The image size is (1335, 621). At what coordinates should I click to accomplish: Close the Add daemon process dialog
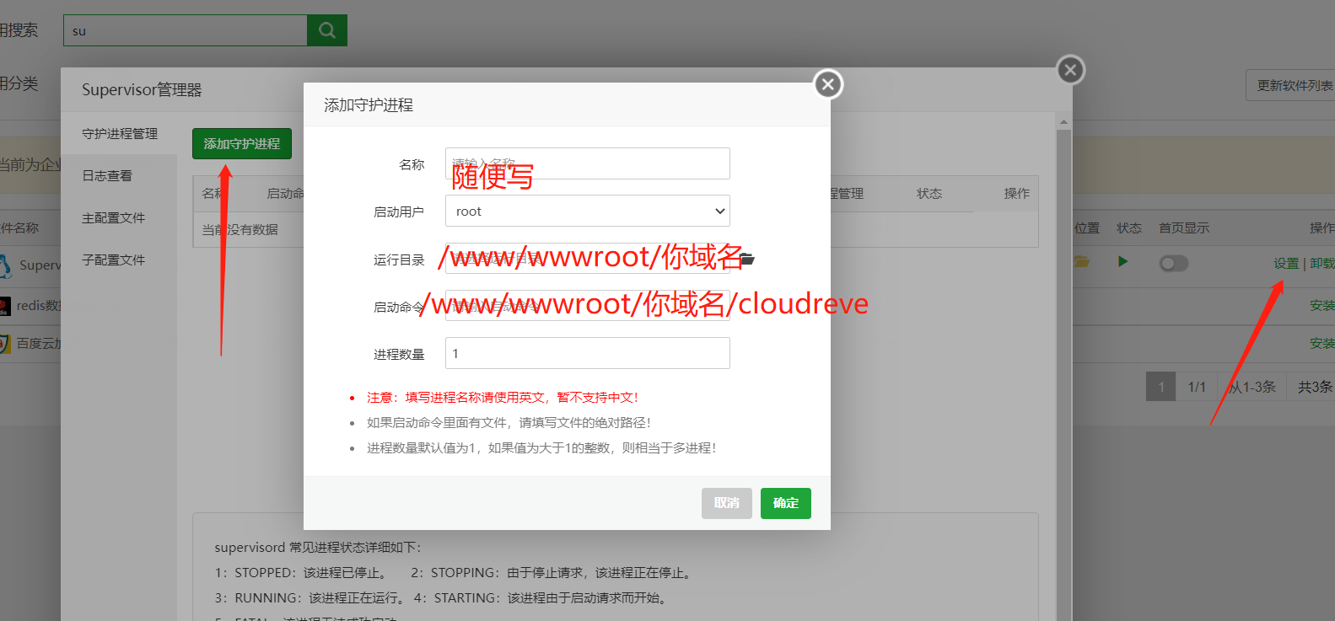coord(827,84)
